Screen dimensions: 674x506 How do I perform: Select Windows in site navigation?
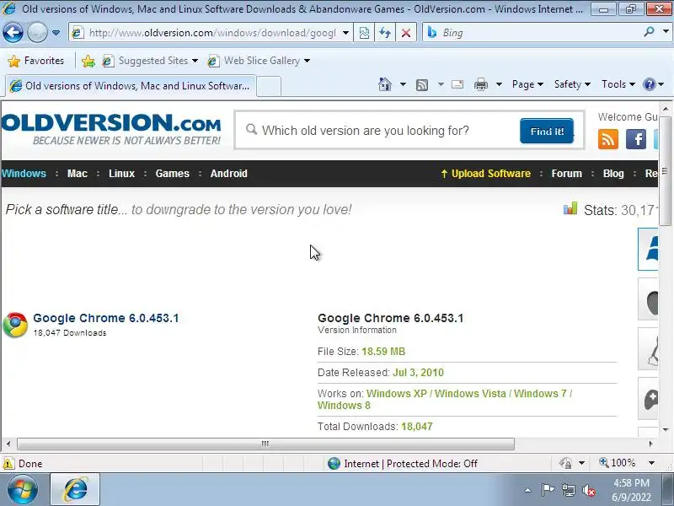click(24, 174)
